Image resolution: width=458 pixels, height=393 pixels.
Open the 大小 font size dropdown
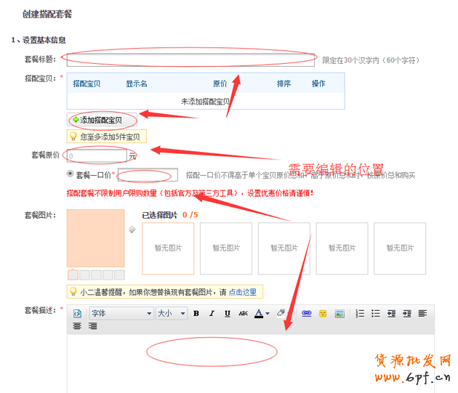click(172, 314)
